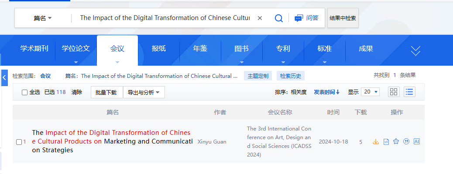This screenshot has height=174, width=453.
Task: Clear the search box with the X icon
Action: pos(260,18)
